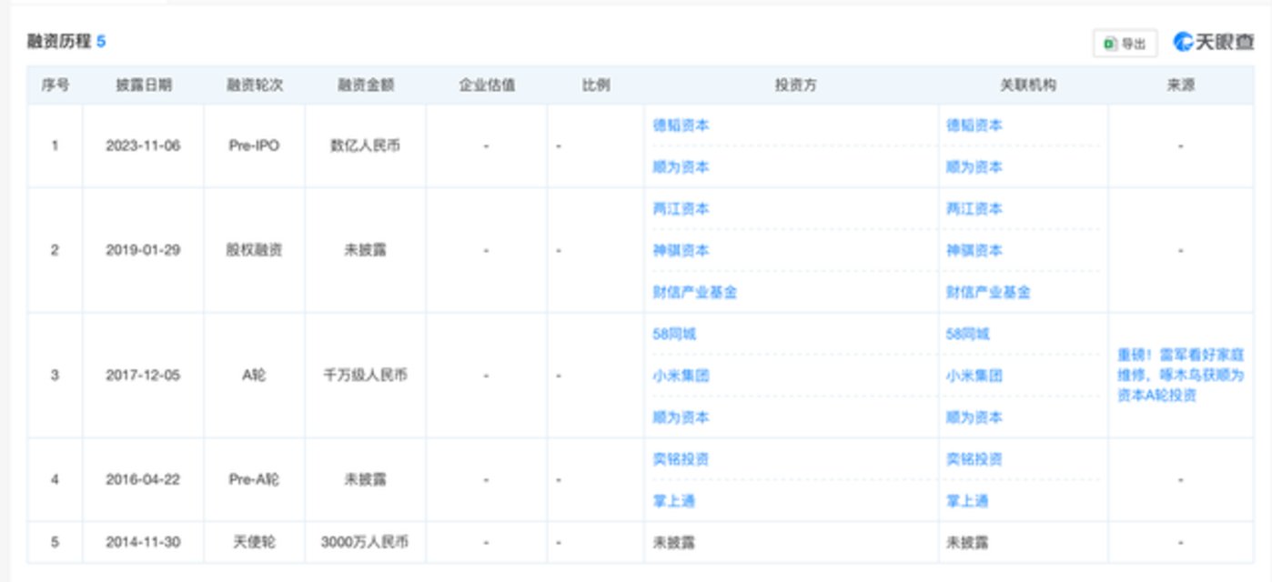Select the date cell 2017-12-05
The image size is (1272, 582).
pyautogui.click(x=143, y=375)
